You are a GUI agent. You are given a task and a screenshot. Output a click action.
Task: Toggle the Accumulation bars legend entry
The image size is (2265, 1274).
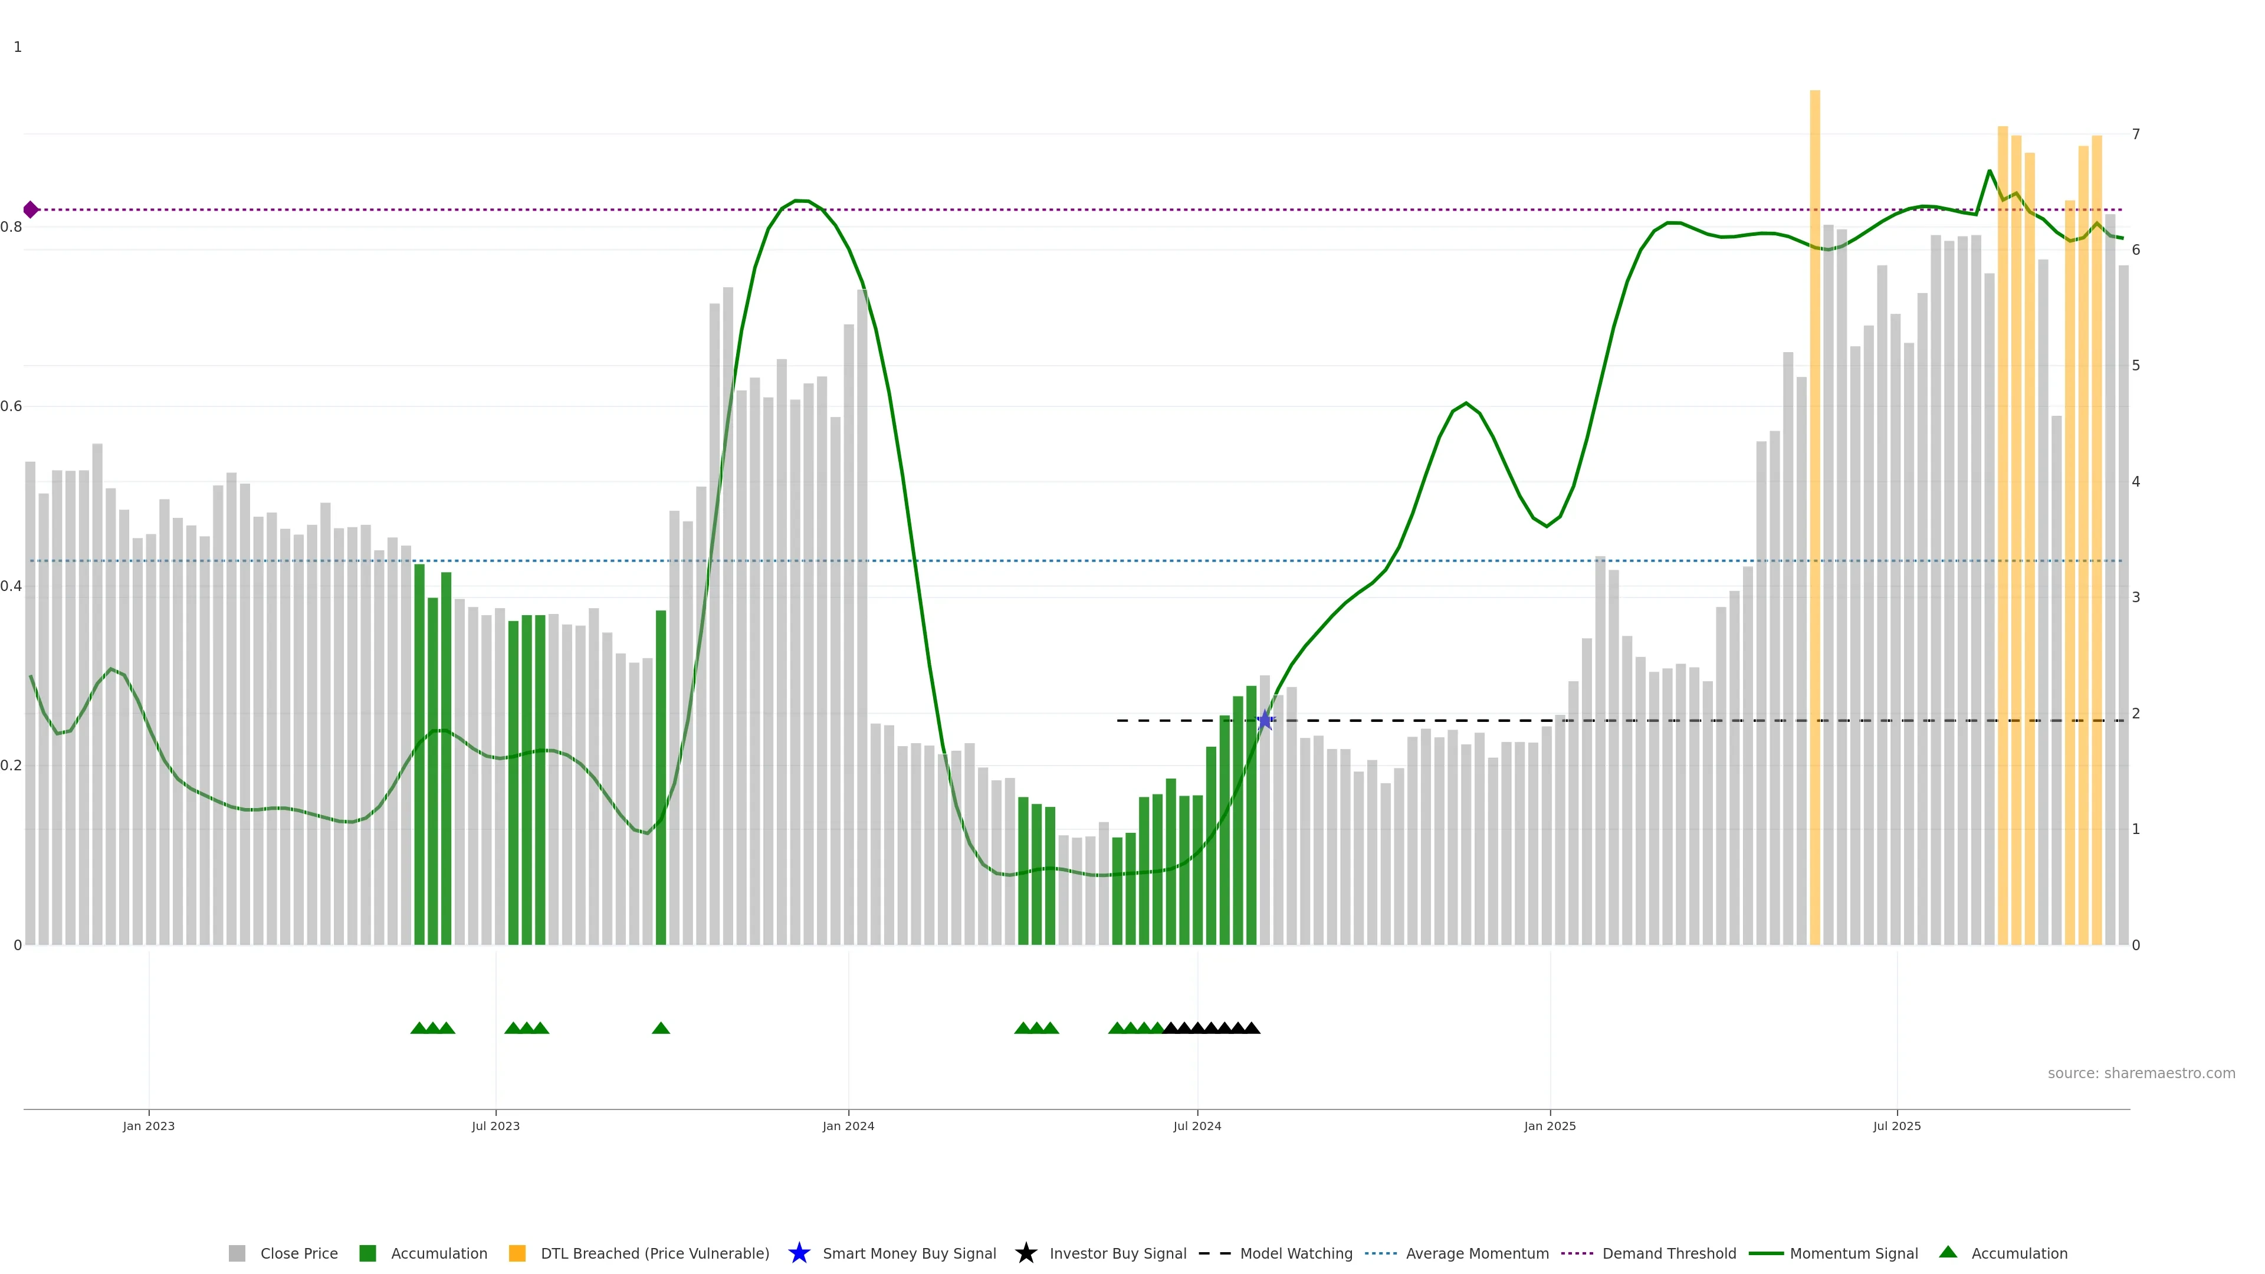pyautogui.click(x=438, y=1253)
